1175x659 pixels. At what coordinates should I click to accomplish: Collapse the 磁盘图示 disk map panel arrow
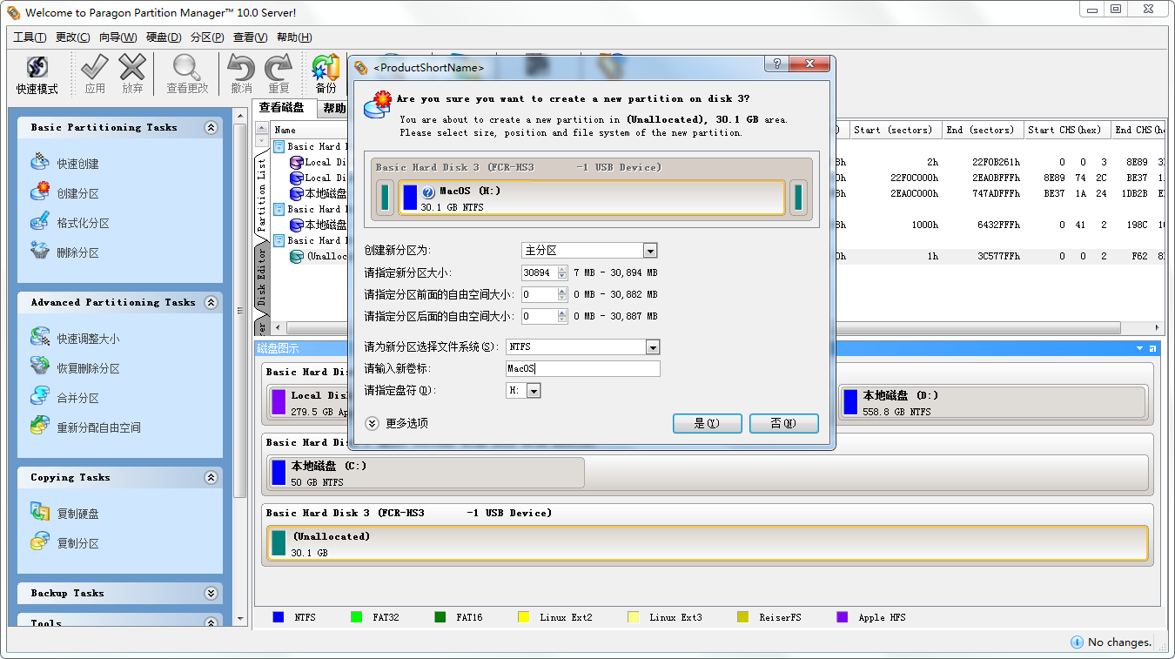click(1140, 348)
